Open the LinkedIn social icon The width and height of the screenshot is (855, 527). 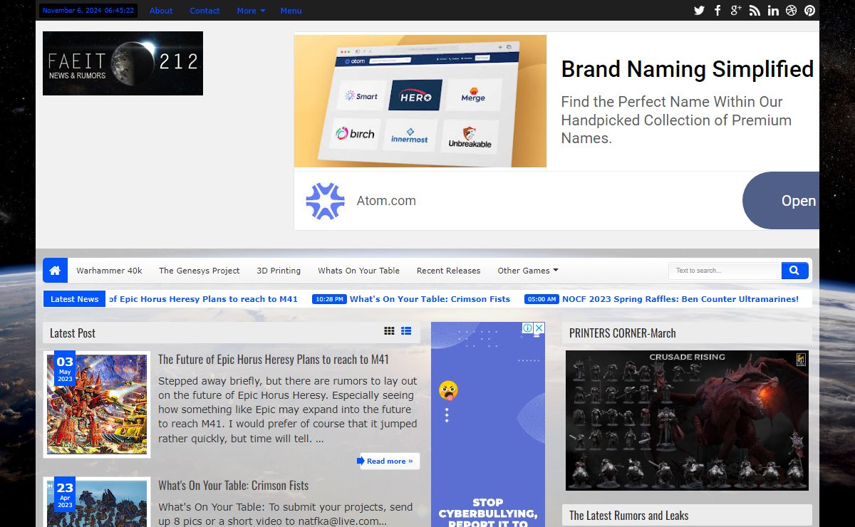tap(773, 11)
